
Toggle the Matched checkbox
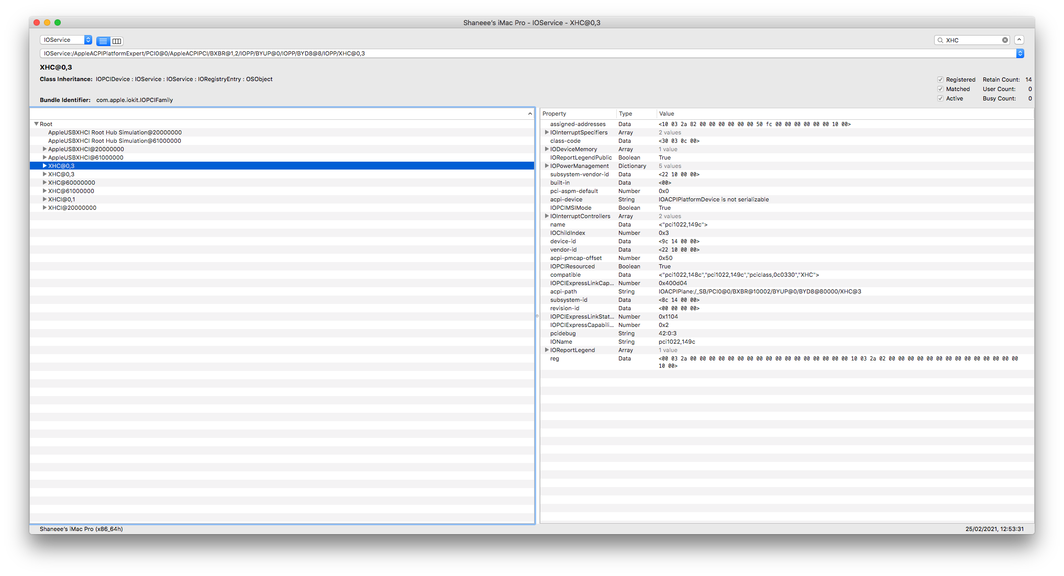tap(940, 89)
